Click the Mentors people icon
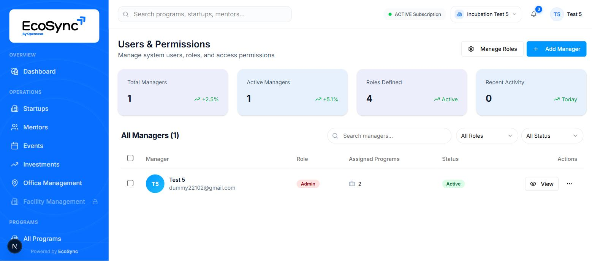This screenshot has height=261, width=592. click(15, 127)
